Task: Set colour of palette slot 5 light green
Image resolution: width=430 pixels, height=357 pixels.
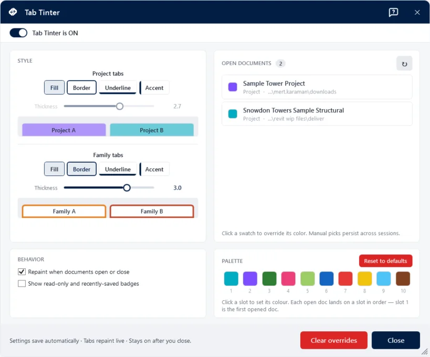Action: pyautogui.click(x=308, y=279)
